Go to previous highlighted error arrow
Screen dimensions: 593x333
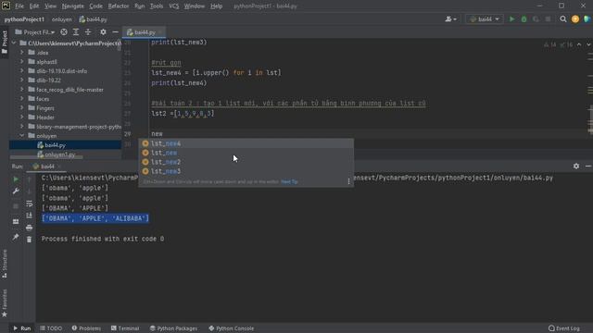(x=579, y=44)
